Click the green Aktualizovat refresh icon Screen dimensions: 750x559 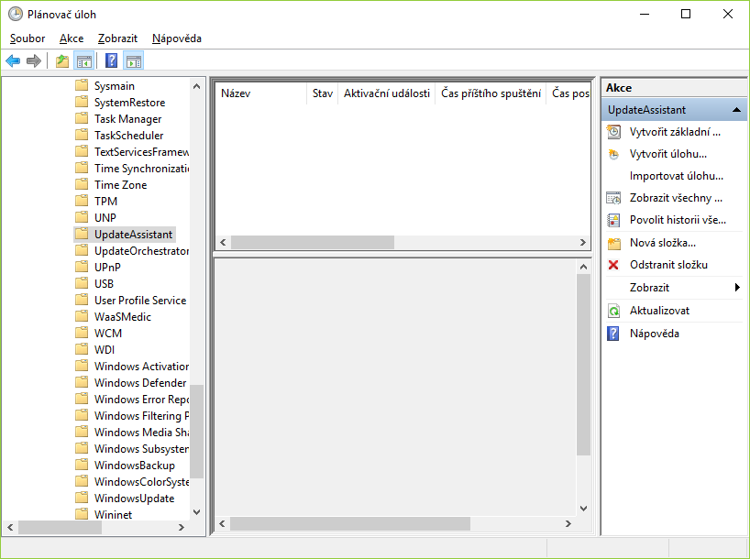coord(613,311)
